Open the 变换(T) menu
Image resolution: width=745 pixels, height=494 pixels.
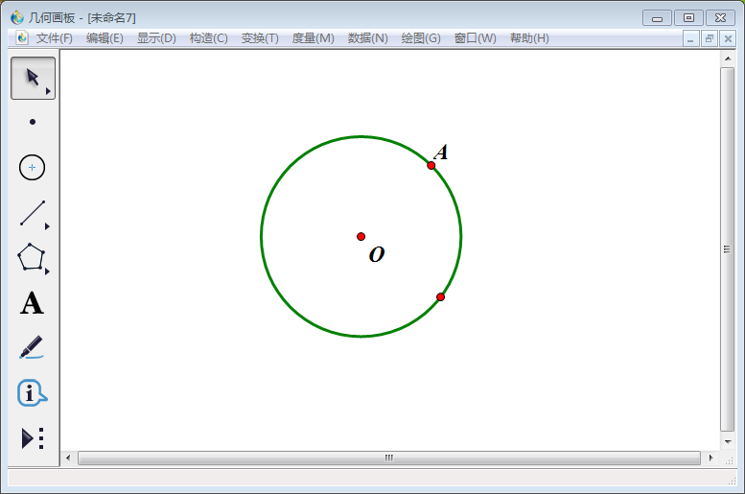click(x=260, y=38)
